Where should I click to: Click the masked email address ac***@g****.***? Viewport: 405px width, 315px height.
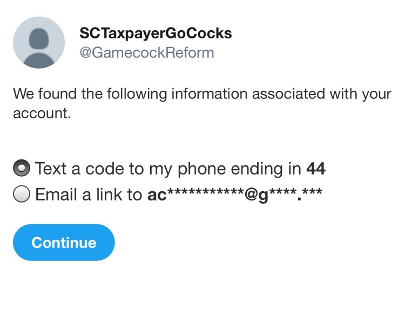click(235, 195)
